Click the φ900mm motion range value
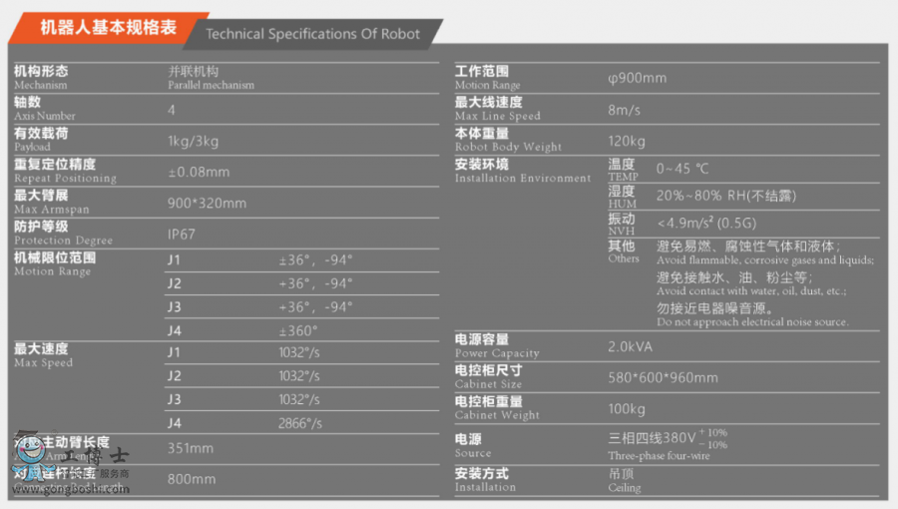 pyautogui.click(x=637, y=78)
